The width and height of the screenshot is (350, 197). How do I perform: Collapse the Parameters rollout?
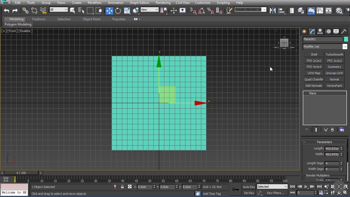click(x=324, y=142)
